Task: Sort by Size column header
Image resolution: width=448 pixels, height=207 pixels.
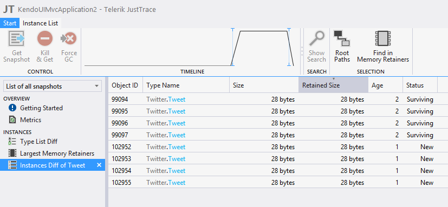Action: coord(264,85)
